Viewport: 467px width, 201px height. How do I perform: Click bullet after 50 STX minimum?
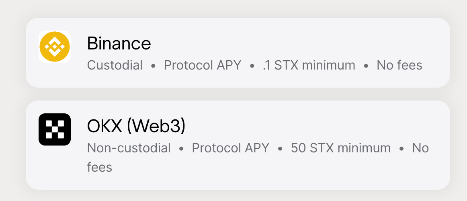point(401,148)
